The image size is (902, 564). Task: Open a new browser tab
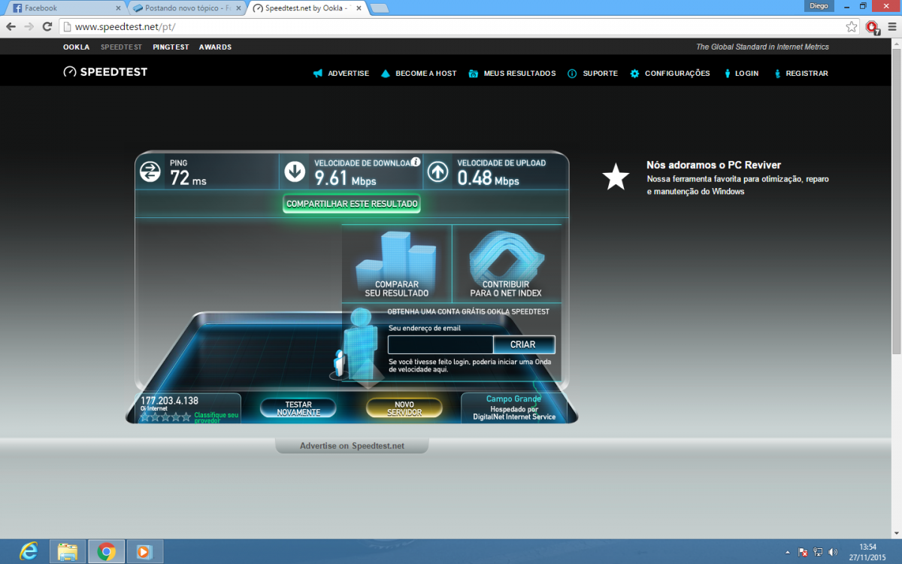(380, 8)
